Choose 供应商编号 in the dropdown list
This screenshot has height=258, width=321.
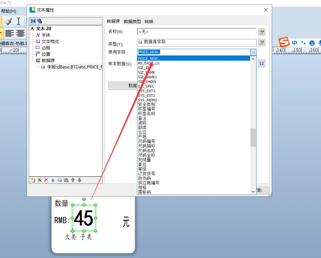pos(149,183)
